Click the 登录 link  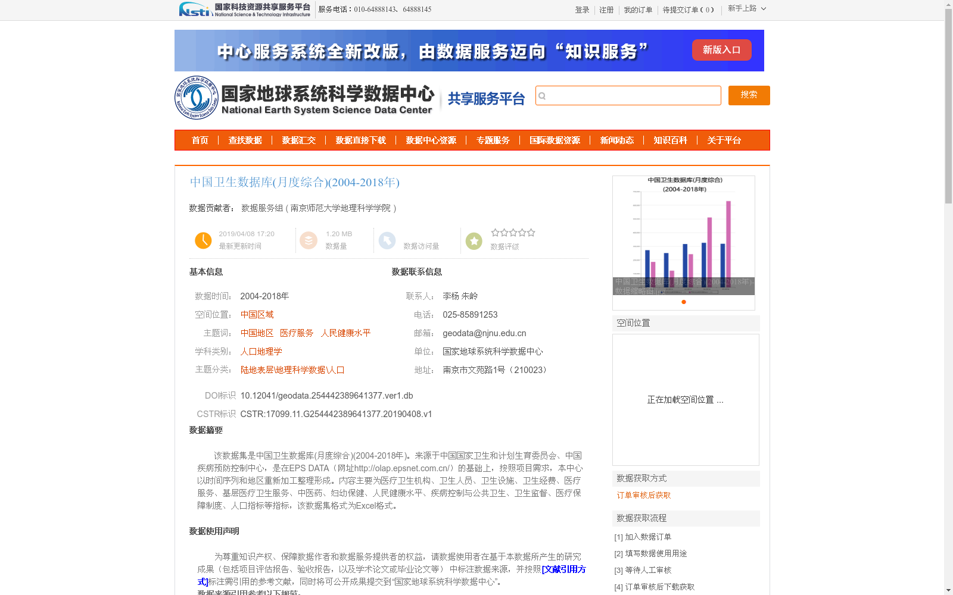coord(582,10)
